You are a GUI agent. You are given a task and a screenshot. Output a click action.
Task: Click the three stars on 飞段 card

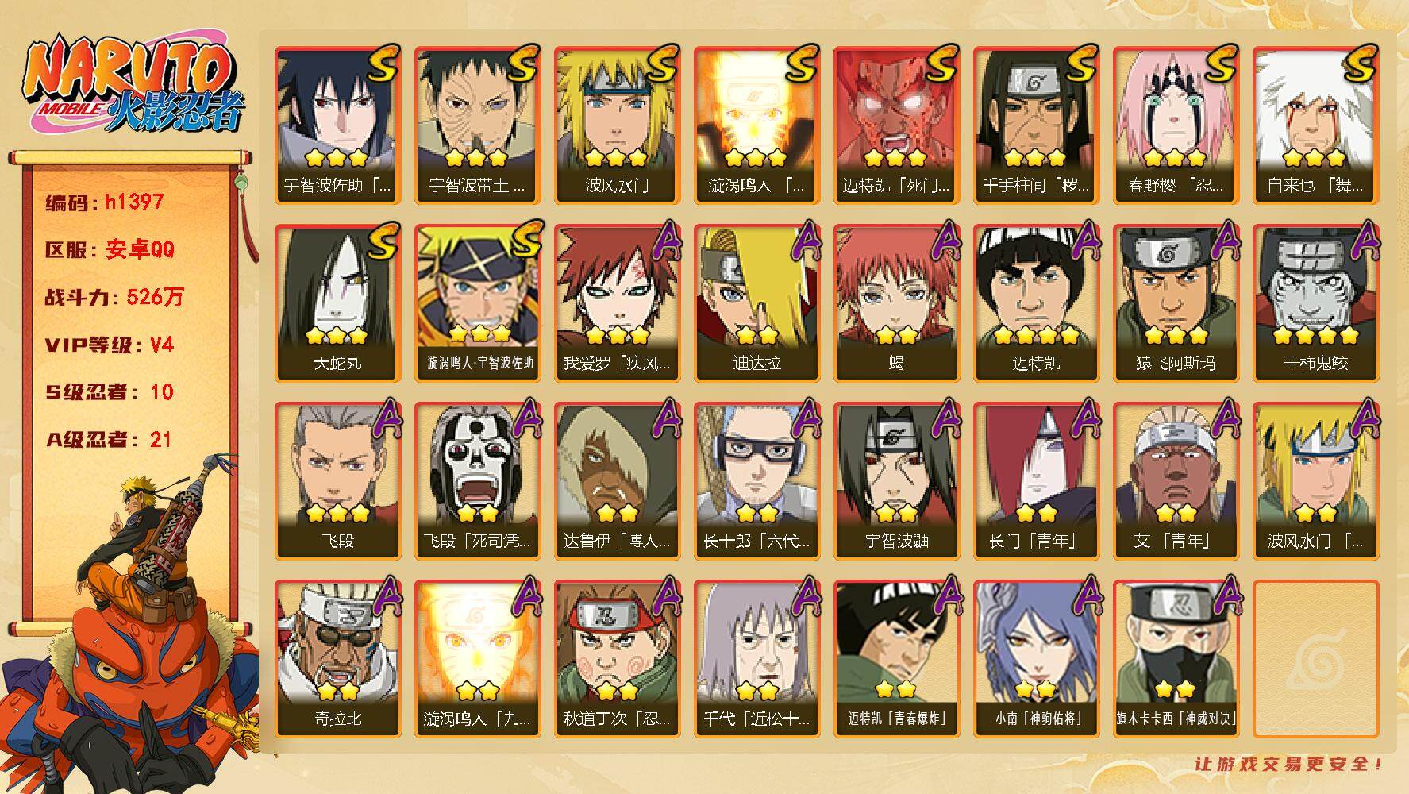click(x=337, y=513)
